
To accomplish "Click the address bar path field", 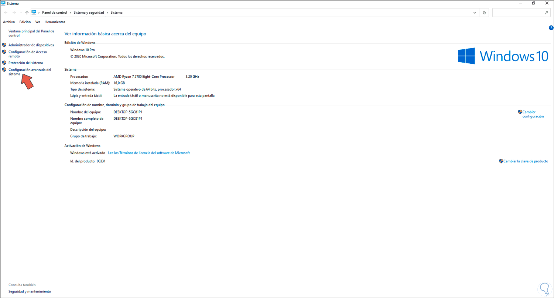I will coord(254,13).
